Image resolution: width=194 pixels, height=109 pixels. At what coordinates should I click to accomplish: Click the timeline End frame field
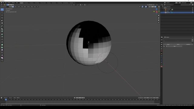[156, 98]
